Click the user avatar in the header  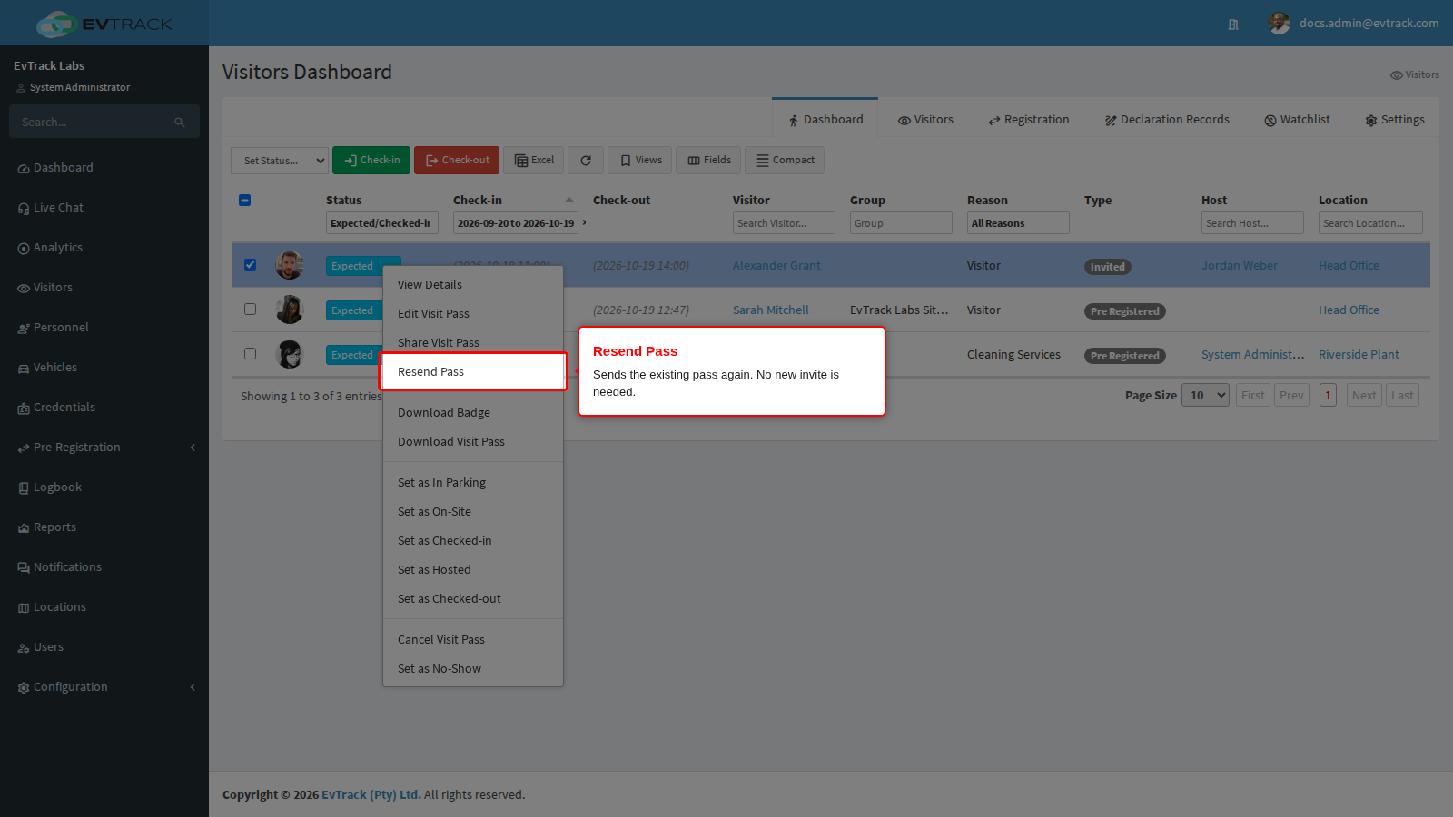point(1280,24)
